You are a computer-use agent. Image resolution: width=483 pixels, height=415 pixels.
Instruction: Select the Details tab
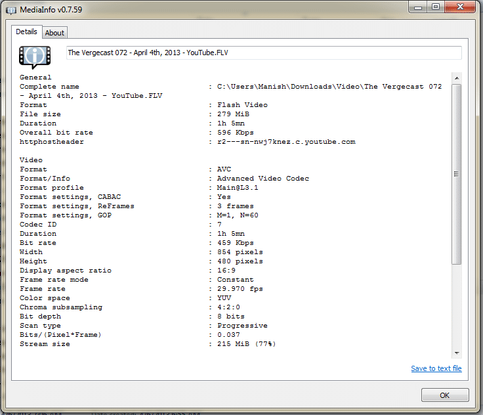point(26,32)
